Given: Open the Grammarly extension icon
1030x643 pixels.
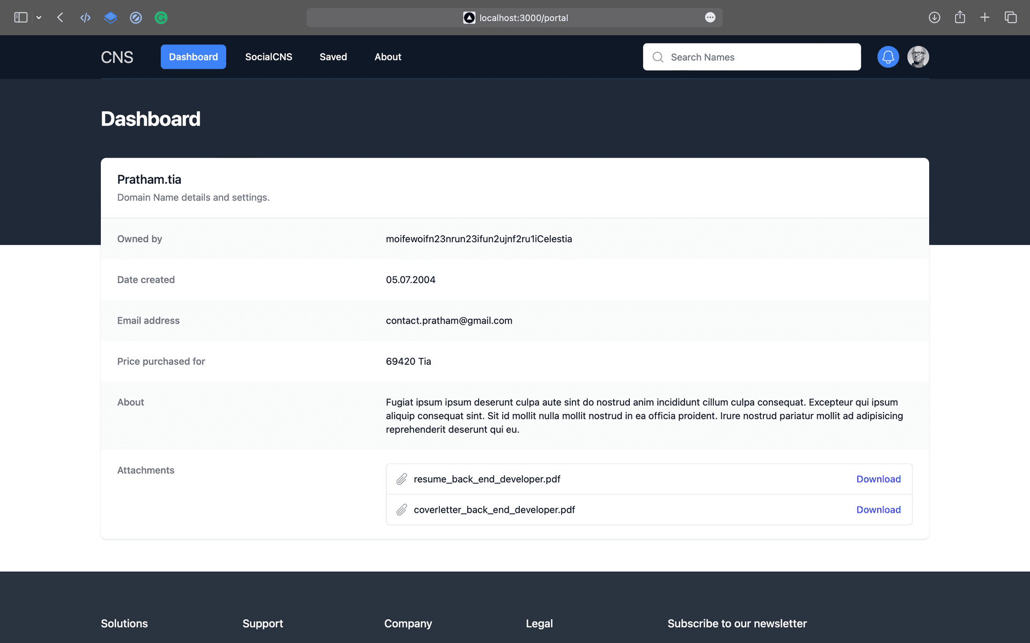Looking at the screenshot, I should [x=161, y=18].
